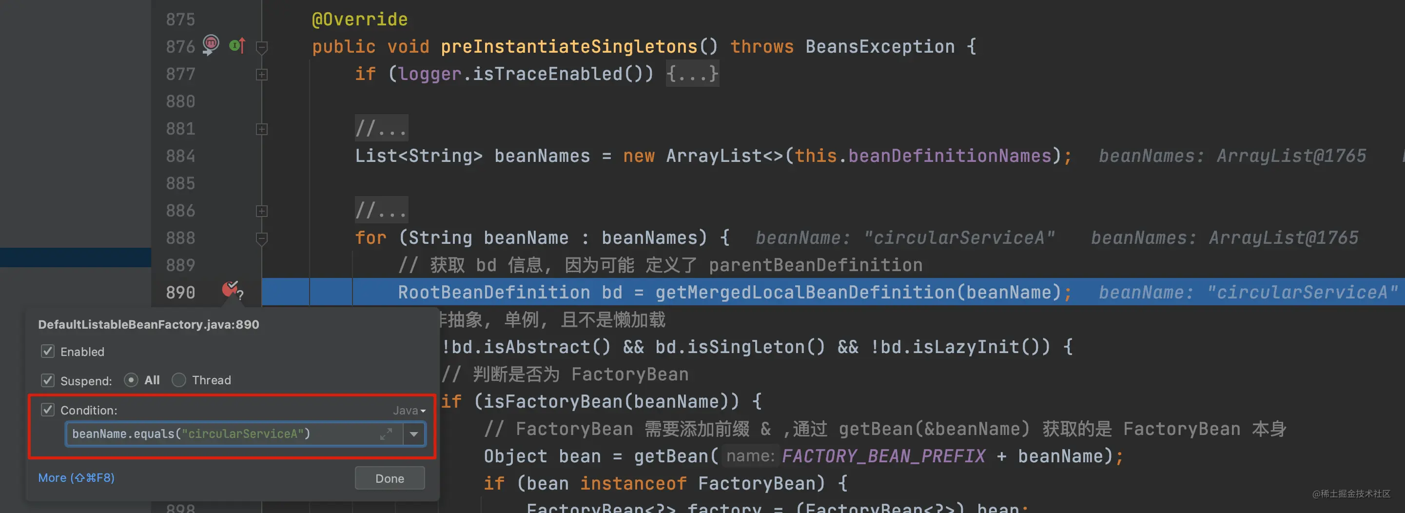Open the More breakpoint settings link
Viewport: 1405px width, 513px height.
click(x=77, y=477)
